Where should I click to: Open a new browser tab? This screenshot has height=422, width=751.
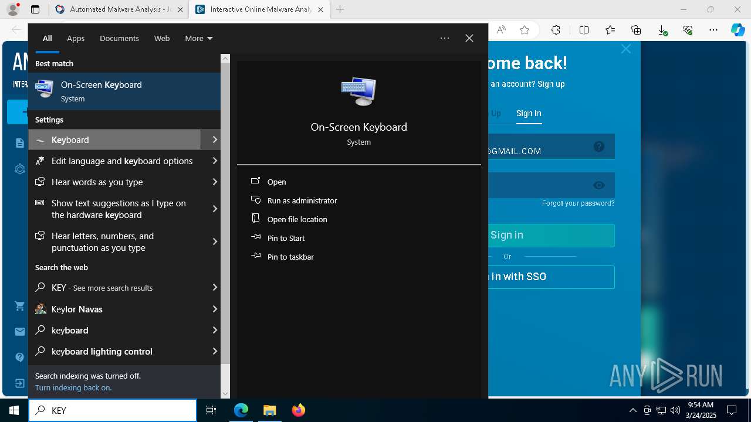point(340,9)
